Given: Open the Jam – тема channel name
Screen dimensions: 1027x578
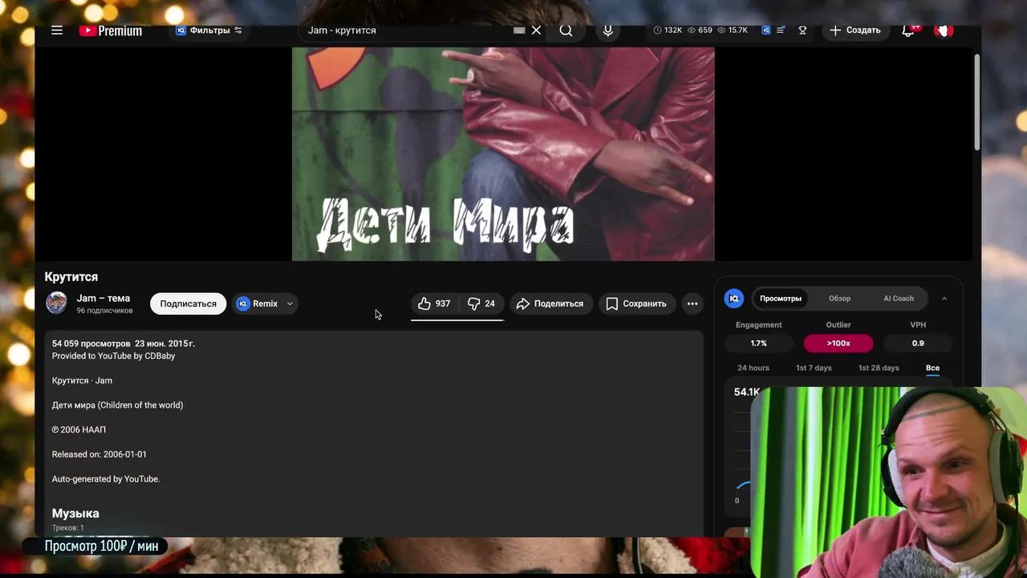Looking at the screenshot, I should [104, 298].
